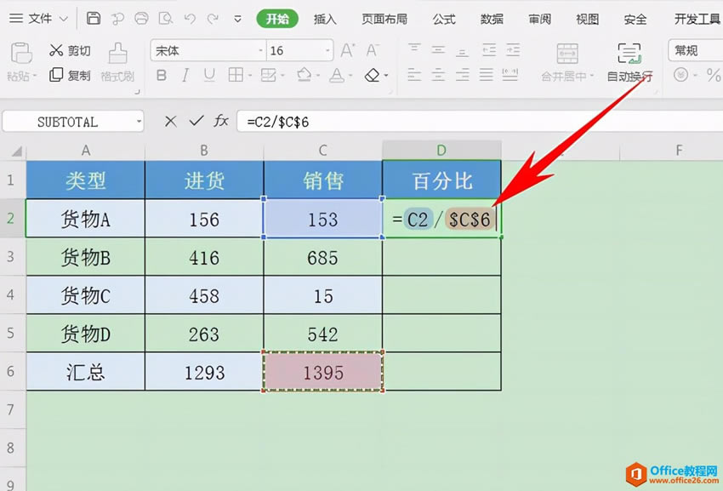This screenshot has width=723, height=491.
Task: Toggle Bold formatting
Action: (162, 75)
